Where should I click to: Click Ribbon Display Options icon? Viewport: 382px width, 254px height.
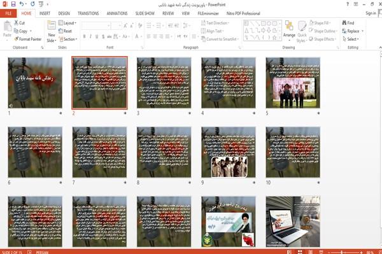click(x=356, y=4)
